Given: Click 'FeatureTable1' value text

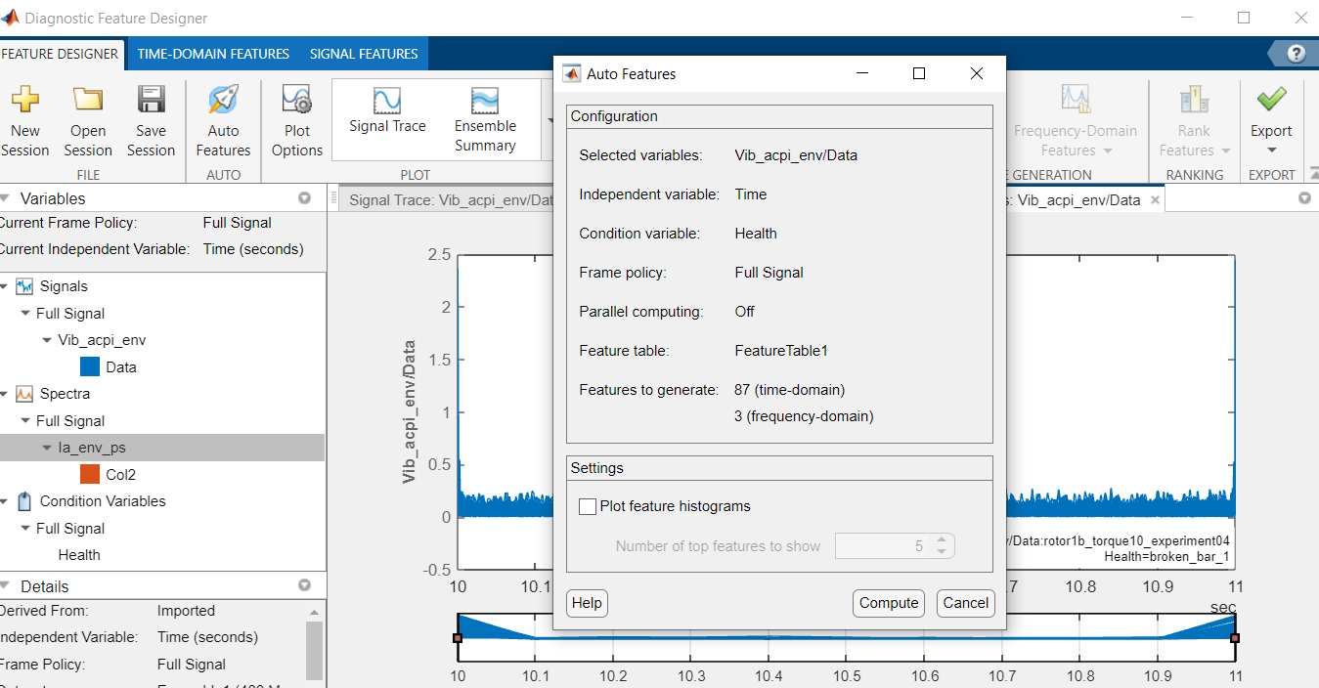Looking at the screenshot, I should pos(781,351).
